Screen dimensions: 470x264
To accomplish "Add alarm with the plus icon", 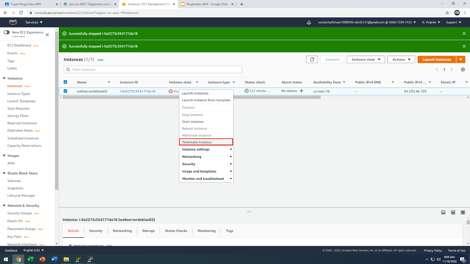I will (x=301, y=91).
